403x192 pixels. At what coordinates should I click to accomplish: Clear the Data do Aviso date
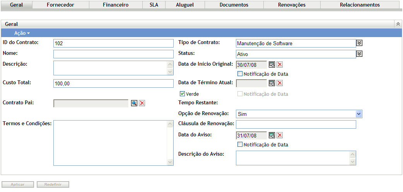click(280, 135)
